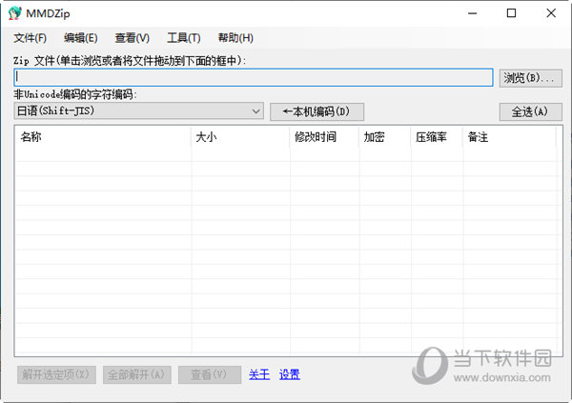The height and width of the screenshot is (403, 572).
Task: Sort by the 修改时间 column header
Action: 323,137
